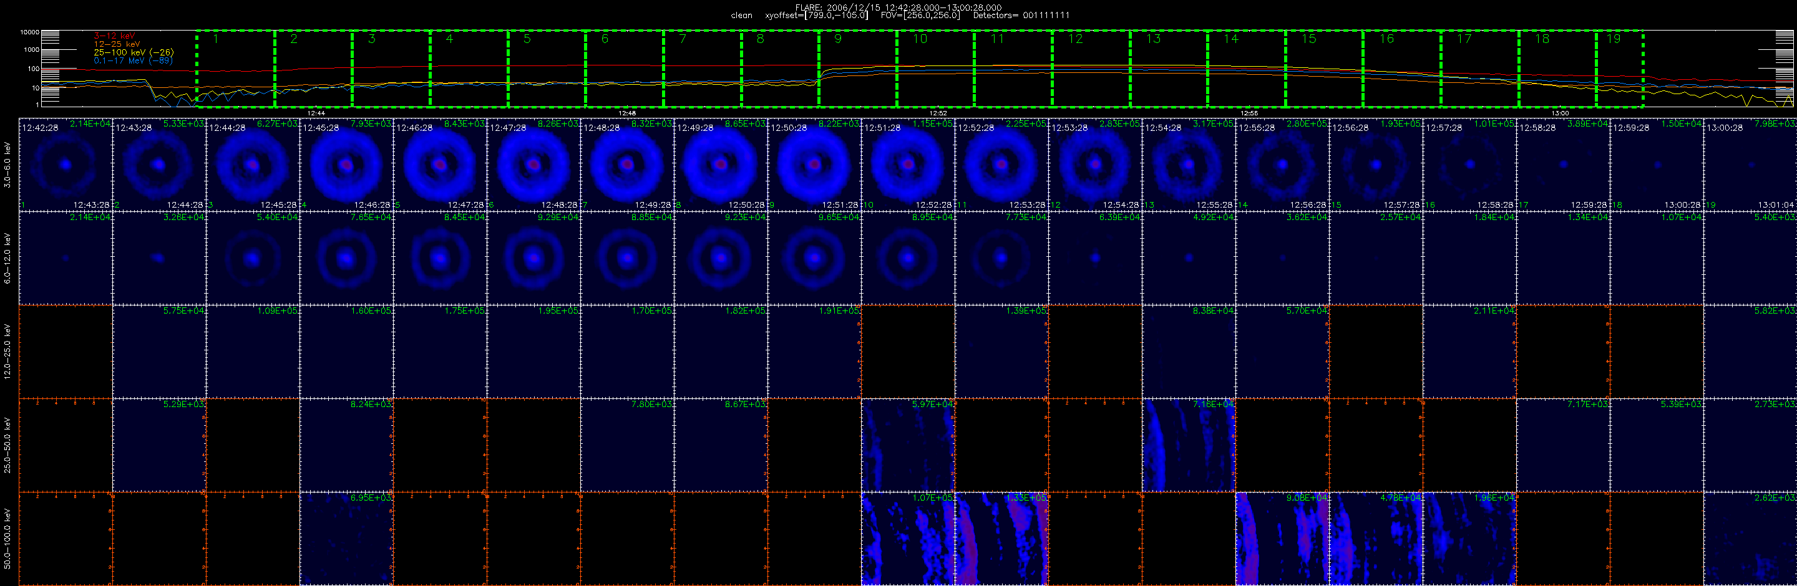The height and width of the screenshot is (586, 1797).
Task: Open the 25.0-50.0 keV image labeled 8.67E+03
Action: coord(721,444)
